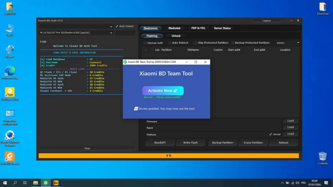
Task: Toggle the Auto Detect checkbox
Action: 117,26
